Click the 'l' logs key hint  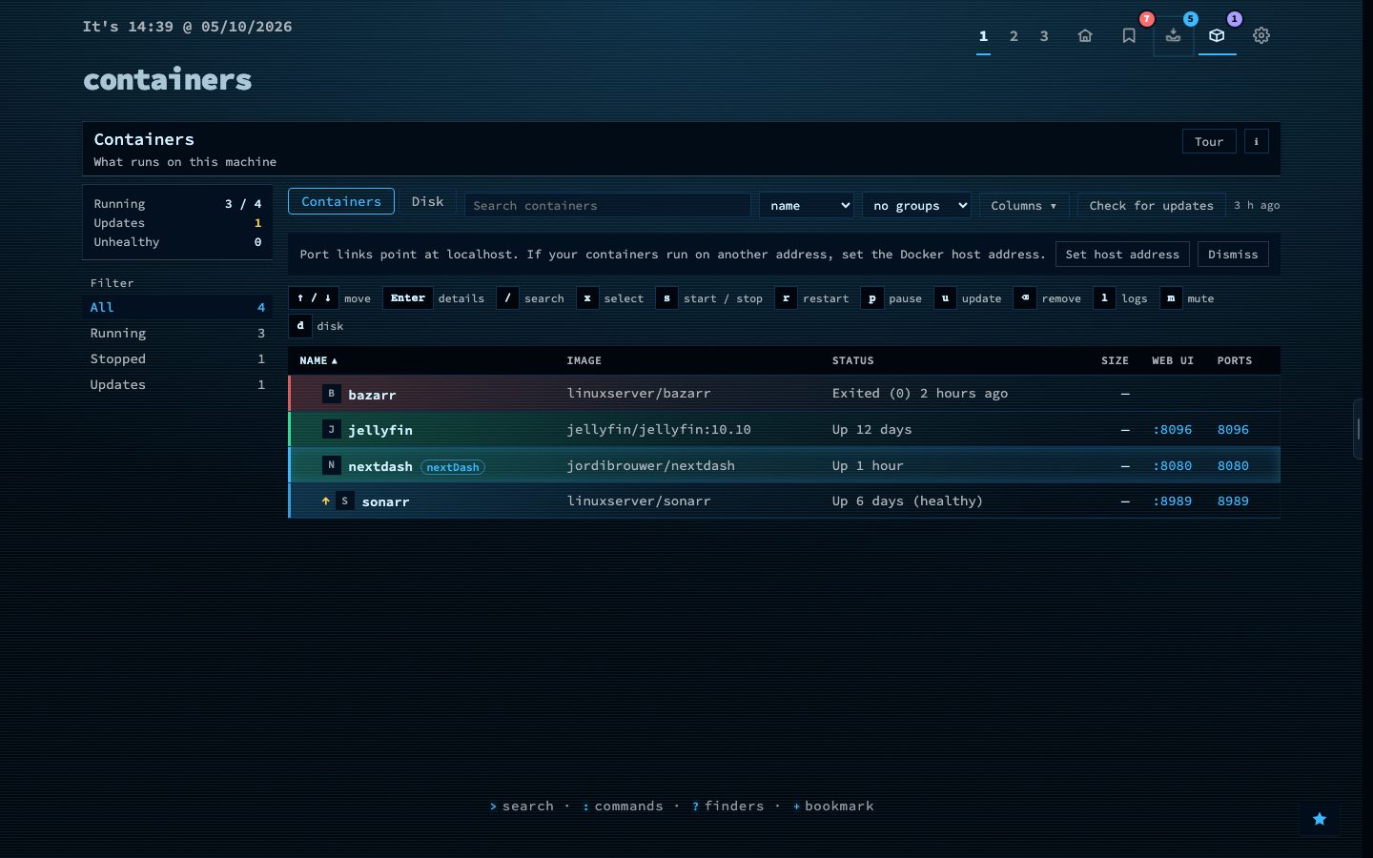coord(1104,298)
